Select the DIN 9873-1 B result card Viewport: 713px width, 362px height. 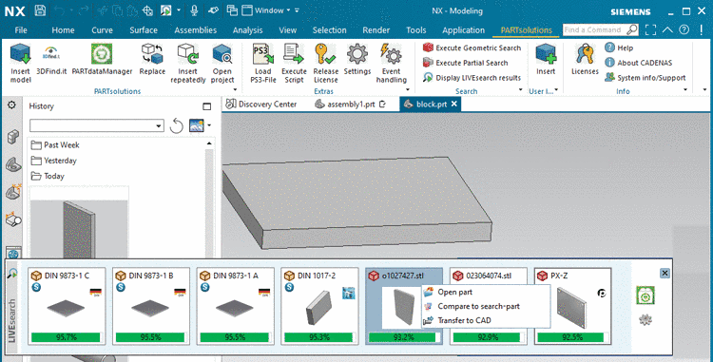pos(151,306)
